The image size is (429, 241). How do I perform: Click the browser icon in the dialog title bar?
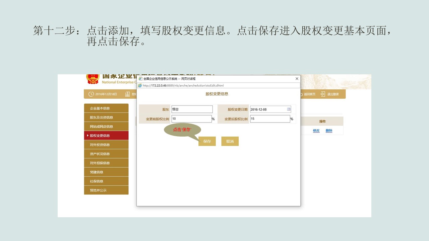click(140, 78)
